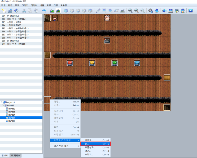Select the Ellipse drawing tool

click(x=110, y=11)
